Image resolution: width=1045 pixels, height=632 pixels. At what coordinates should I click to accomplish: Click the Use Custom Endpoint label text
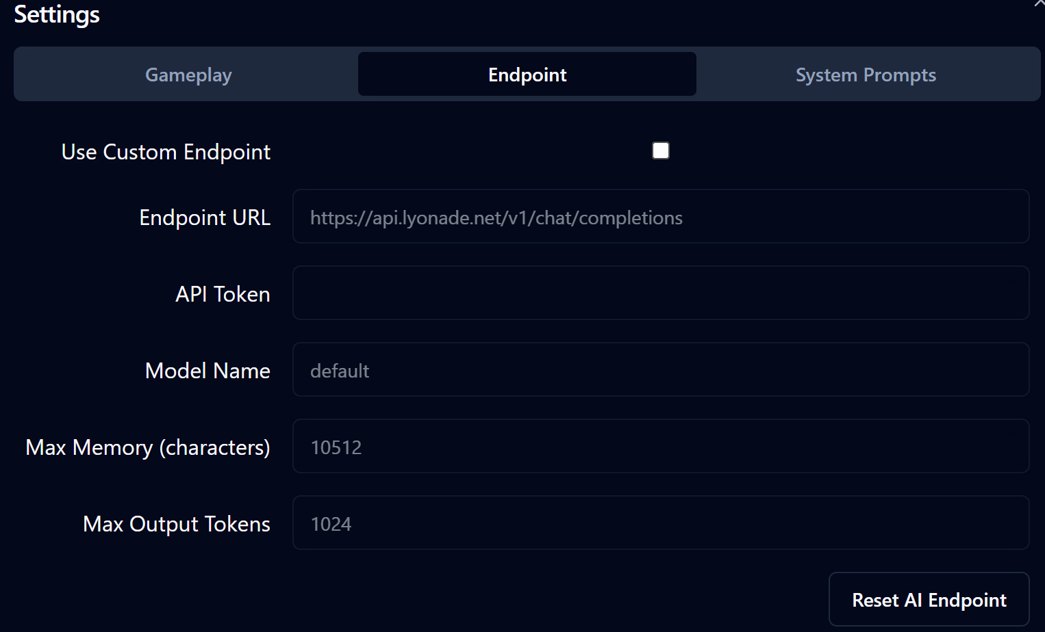pos(166,152)
